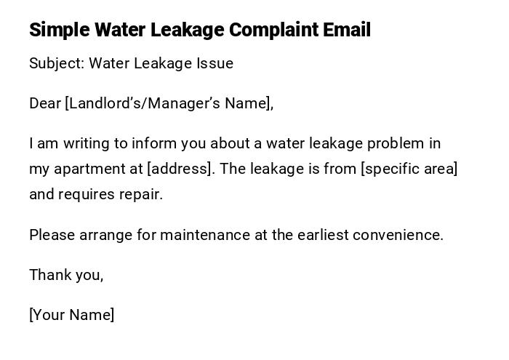Click the "[Landlord's/Manager's Name]" placeholder

tap(169, 103)
